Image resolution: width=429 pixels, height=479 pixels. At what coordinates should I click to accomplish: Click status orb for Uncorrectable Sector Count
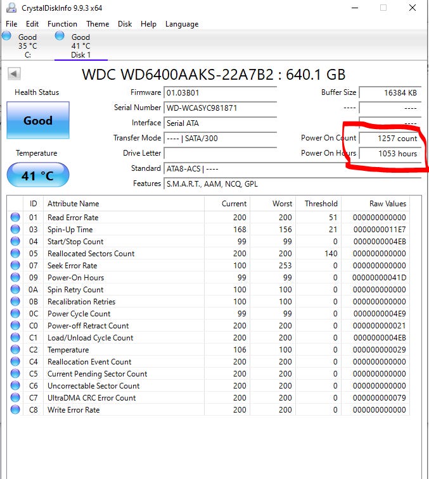click(x=15, y=385)
